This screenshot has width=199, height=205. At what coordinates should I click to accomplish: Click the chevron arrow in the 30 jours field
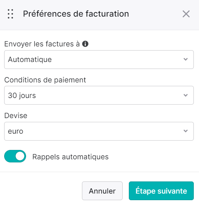185,95
